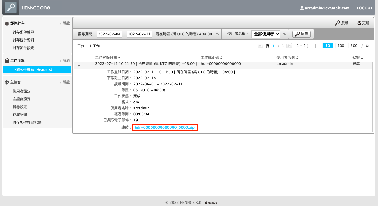Click the elapsed time value 00:00:04

[141, 114]
